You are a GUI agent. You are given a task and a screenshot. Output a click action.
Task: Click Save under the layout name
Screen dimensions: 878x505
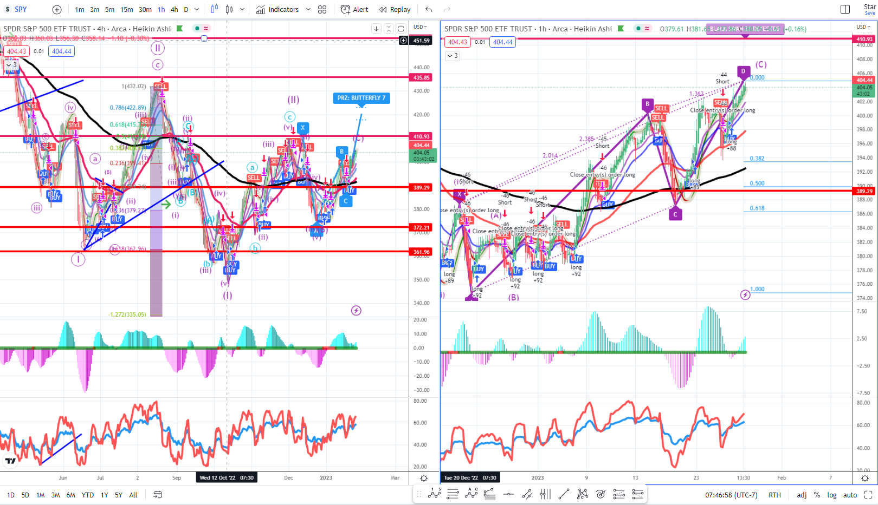coord(870,13)
